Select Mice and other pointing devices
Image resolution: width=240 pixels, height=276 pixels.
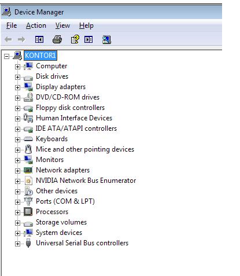click(85, 149)
